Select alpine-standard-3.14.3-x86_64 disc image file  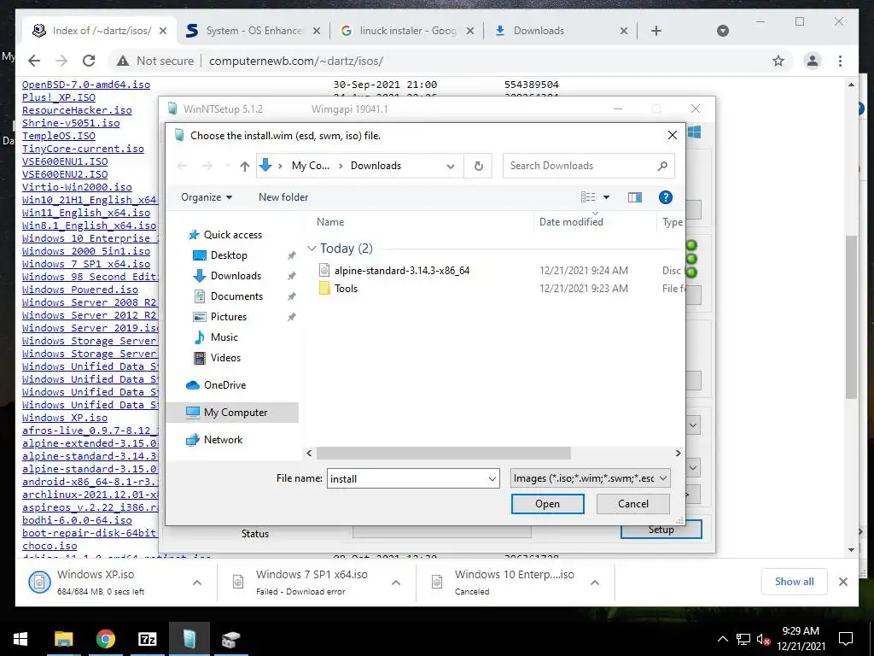click(401, 271)
